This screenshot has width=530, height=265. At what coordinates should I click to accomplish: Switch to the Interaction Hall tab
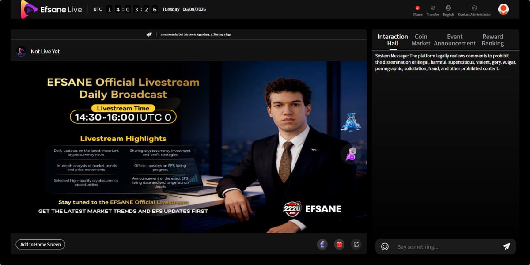393,40
